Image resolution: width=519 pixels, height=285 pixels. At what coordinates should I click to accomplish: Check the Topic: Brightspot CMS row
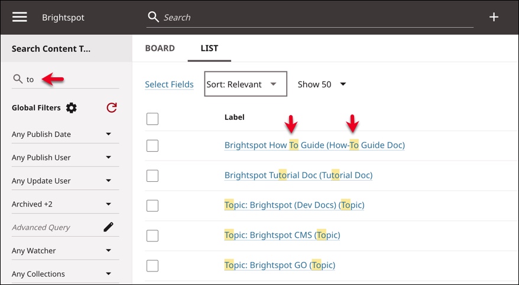pos(153,236)
